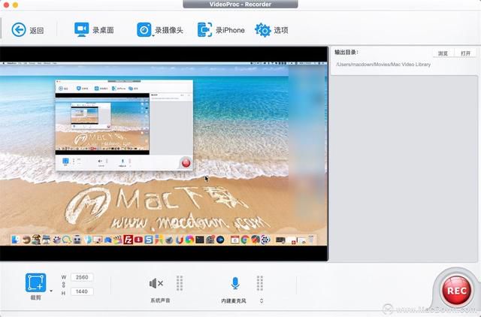Screen dimensions: 481x317
Task: Click the H height field showing 1440
Action: tap(82, 291)
